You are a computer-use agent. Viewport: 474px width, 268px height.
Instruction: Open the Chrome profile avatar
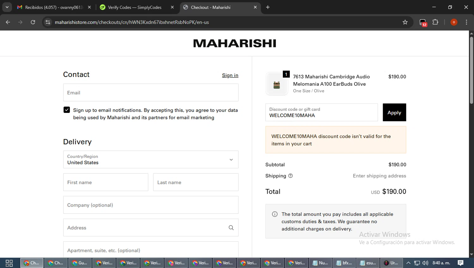pyautogui.click(x=454, y=22)
